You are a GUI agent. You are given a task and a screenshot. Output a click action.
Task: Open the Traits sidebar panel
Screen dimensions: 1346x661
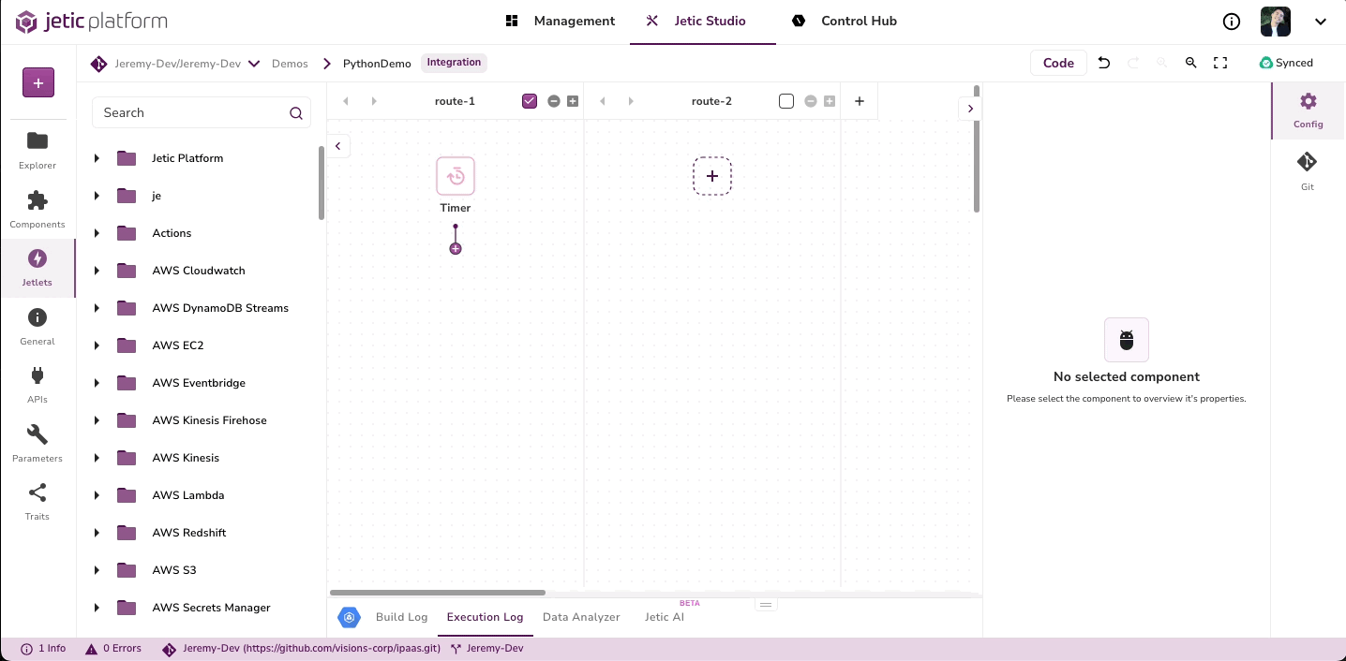[x=37, y=501]
